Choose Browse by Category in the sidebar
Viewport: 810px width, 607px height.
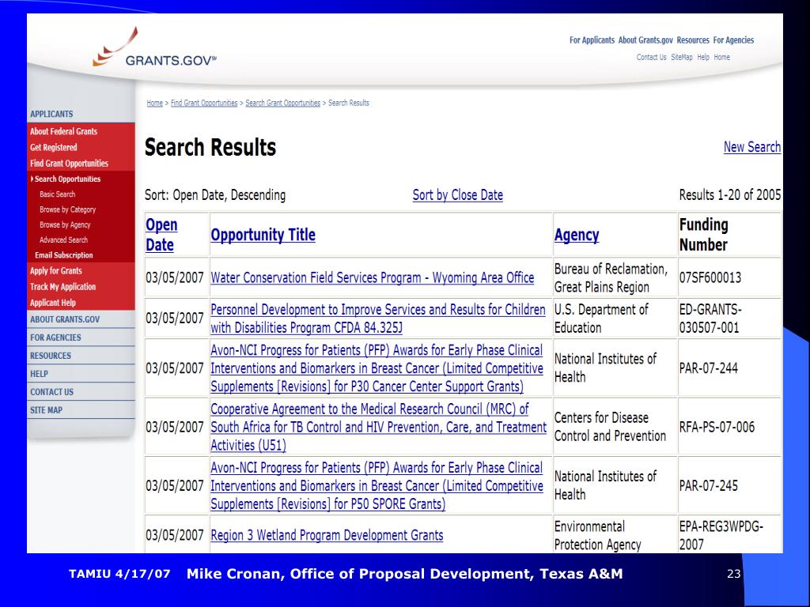[68, 209]
